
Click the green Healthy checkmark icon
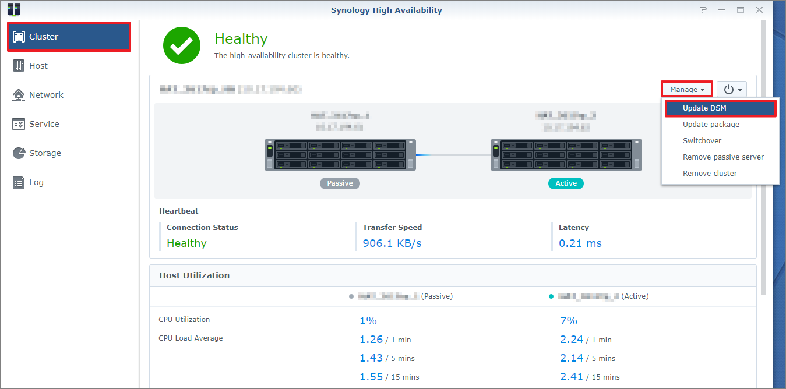tap(182, 45)
